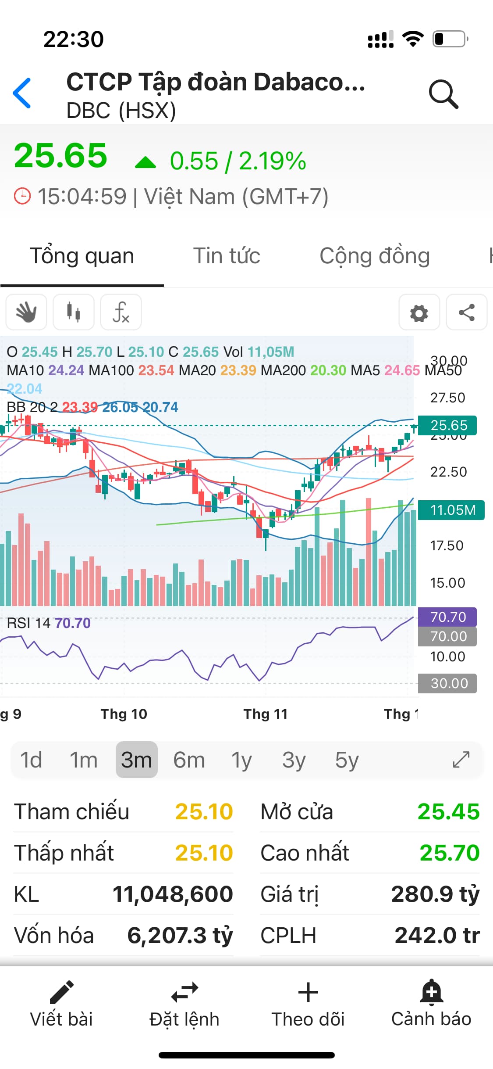Image resolution: width=493 pixels, height=1069 pixels.
Task: Select 1y chart range
Action: (241, 760)
